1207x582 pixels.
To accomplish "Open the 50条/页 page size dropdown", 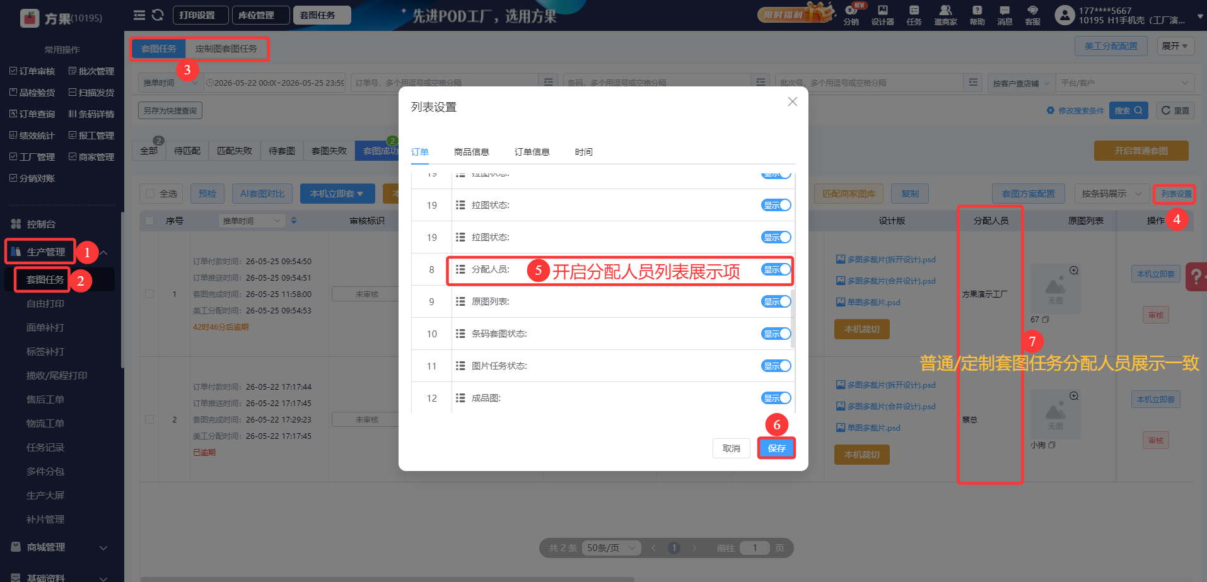I will pos(611,548).
